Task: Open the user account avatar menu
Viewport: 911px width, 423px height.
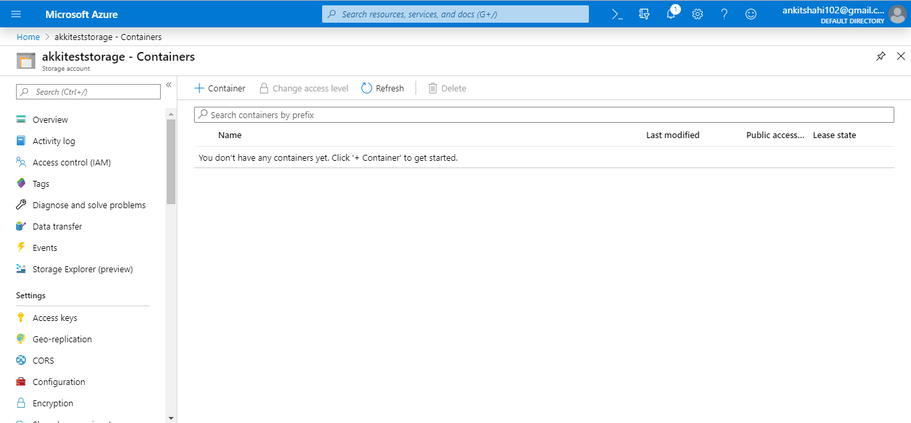Action: pyautogui.click(x=897, y=14)
